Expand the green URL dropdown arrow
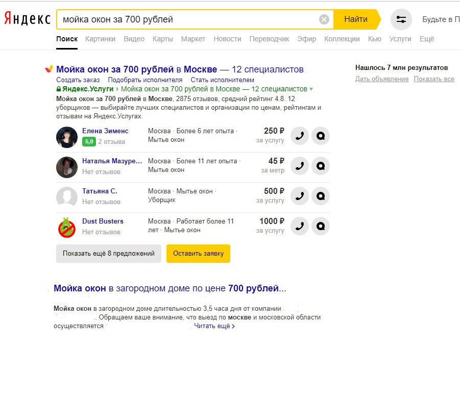This screenshot has width=460, height=395. point(311,89)
